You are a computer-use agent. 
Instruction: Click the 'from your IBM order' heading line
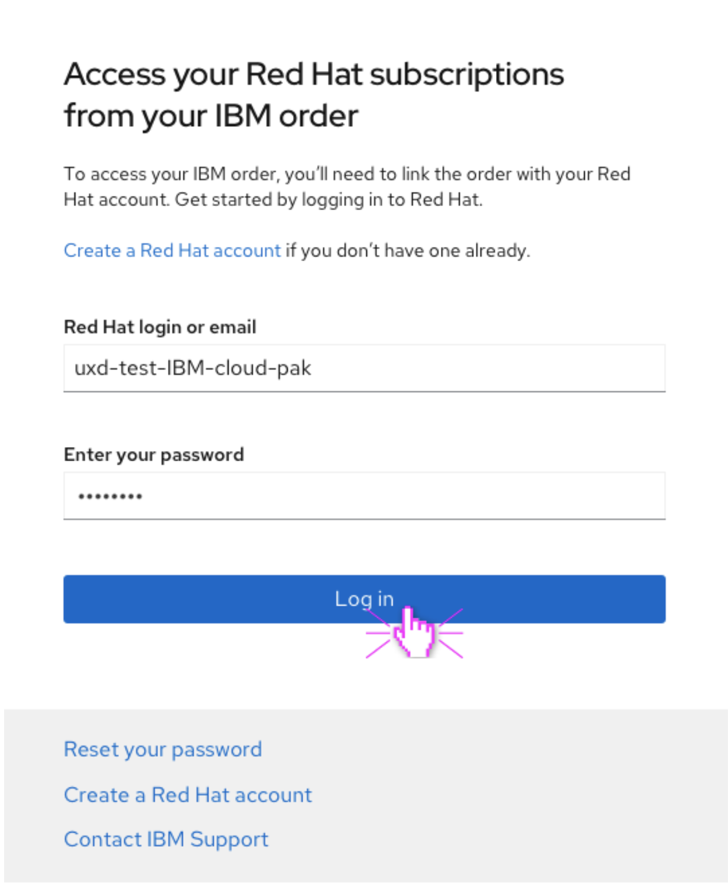pyautogui.click(x=211, y=116)
